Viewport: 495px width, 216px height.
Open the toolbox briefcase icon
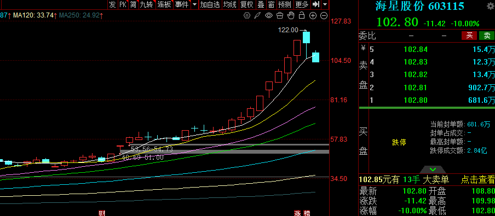click(280, 15)
